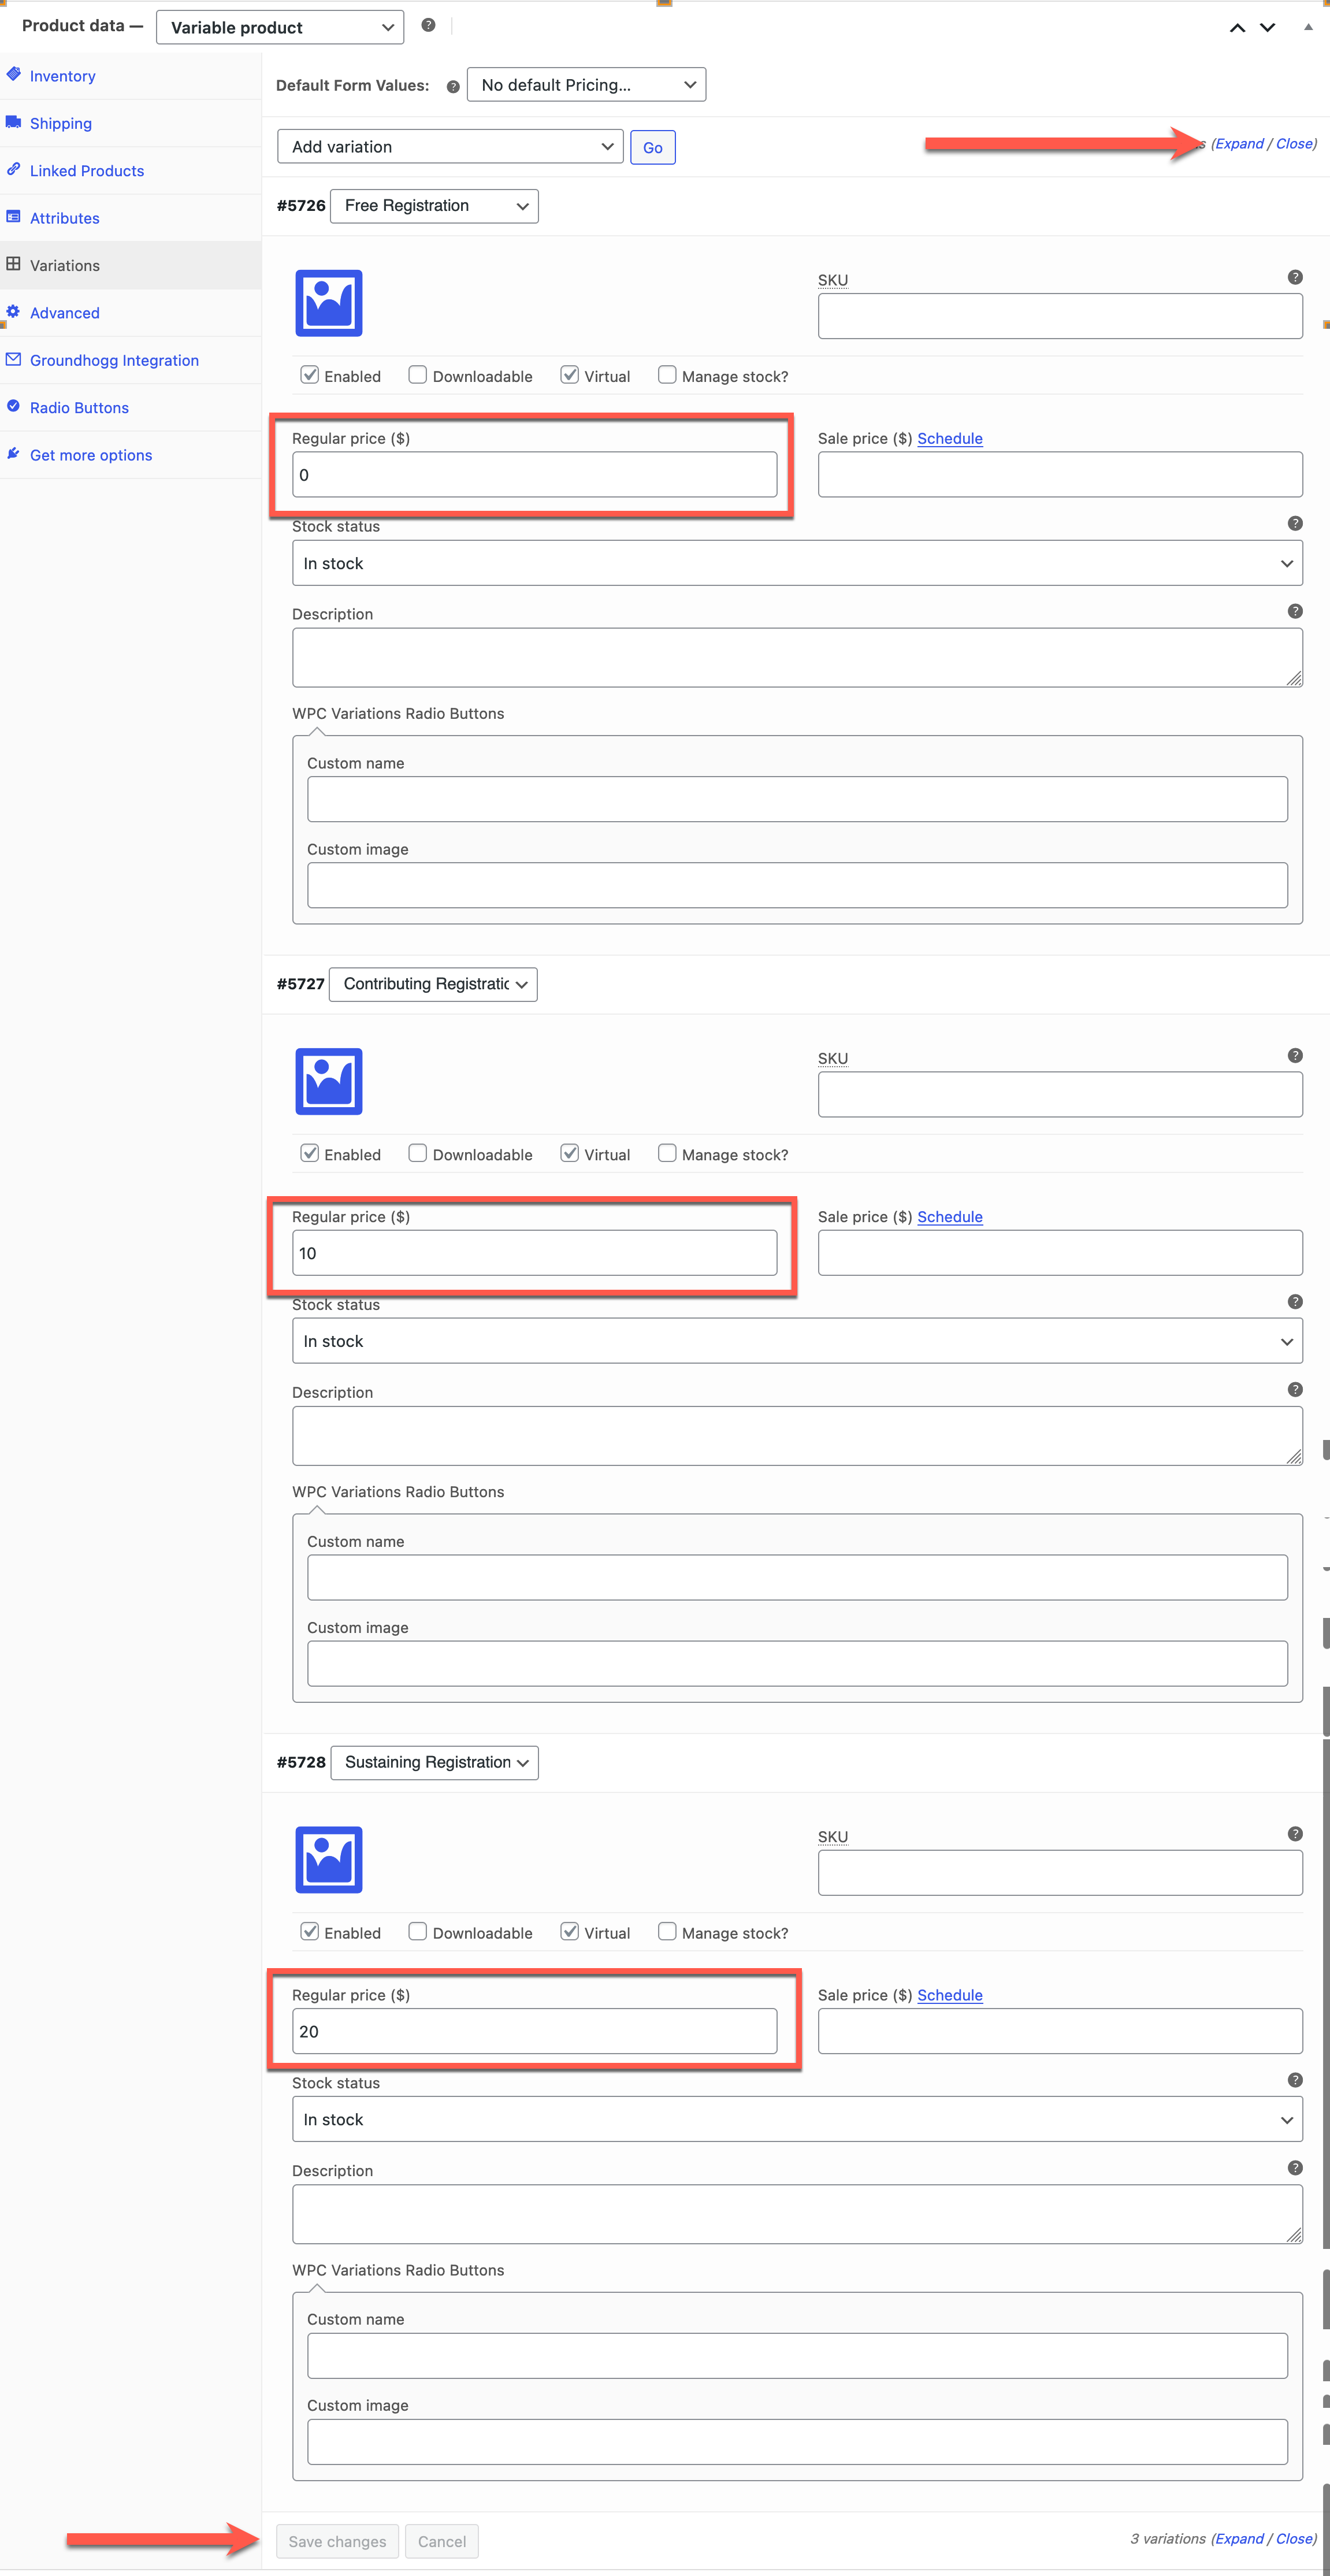Open the Add variation dropdown
Viewport: 1330px width, 2576px height.
(x=450, y=147)
